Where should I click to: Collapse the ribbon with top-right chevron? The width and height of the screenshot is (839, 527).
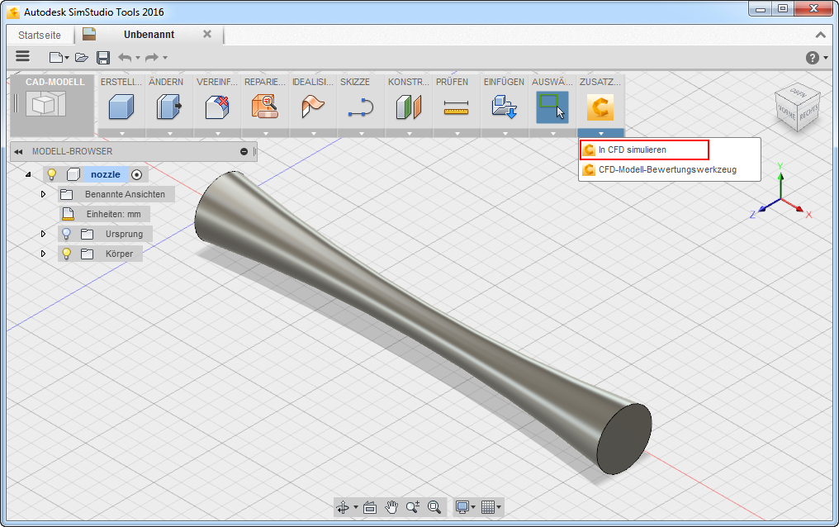[x=820, y=35]
